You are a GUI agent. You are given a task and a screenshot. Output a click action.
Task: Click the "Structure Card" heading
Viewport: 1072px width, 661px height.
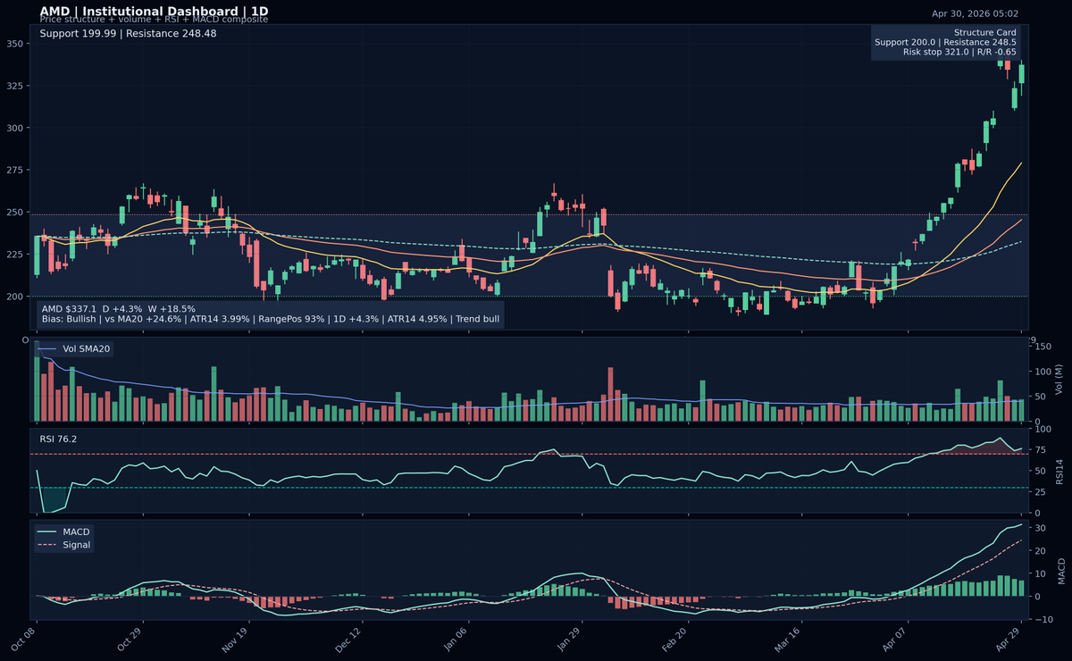click(985, 32)
